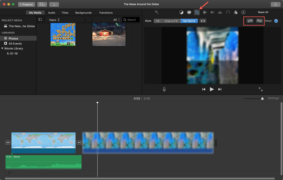Swap the Ken Burns start and end frames
The height and width of the screenshot is (180, 283).
(203, 21)
